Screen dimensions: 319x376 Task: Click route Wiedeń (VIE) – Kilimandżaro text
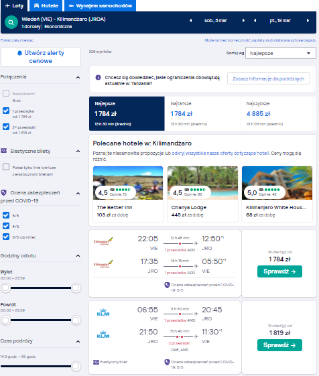[x=63, y=19]
